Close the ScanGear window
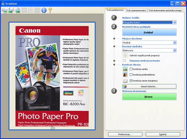The width and height of the screenshot is (187, 139). tap(183, 3)
